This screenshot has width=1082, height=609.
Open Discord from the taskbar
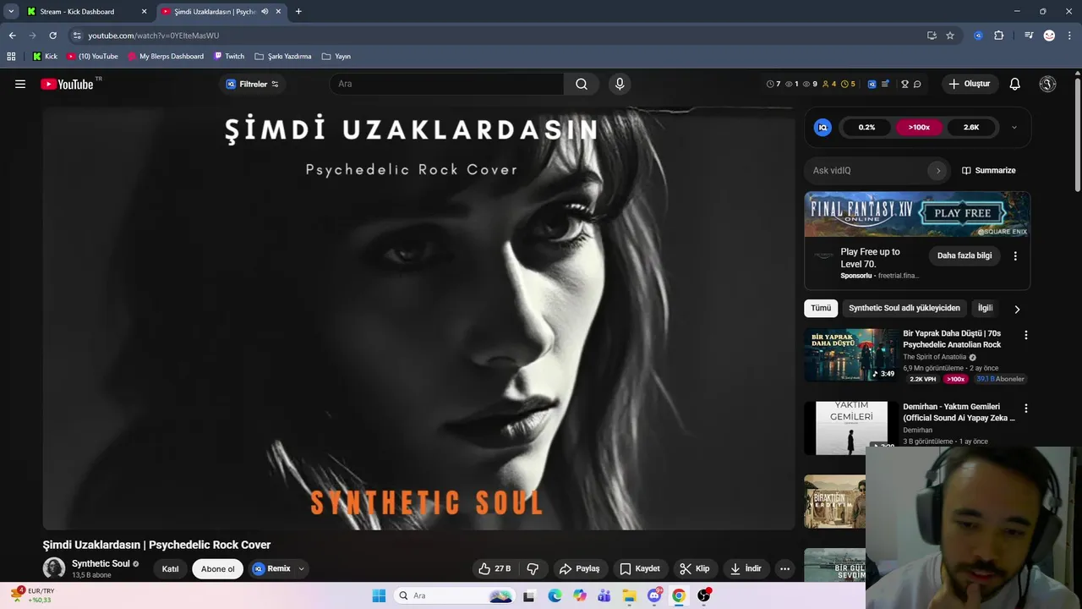[x=654, y=595]
